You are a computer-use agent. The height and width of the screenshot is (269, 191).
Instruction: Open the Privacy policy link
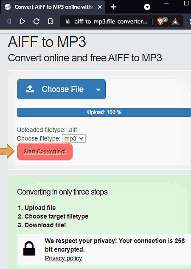[64, 258]
